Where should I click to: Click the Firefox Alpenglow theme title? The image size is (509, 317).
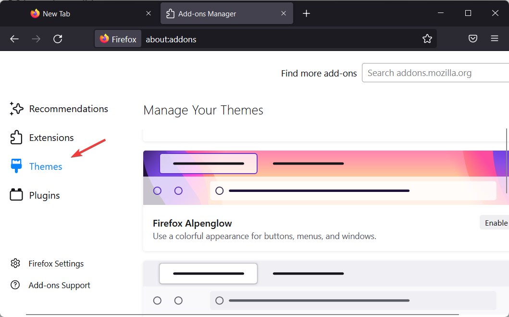(x=192, y=224)
